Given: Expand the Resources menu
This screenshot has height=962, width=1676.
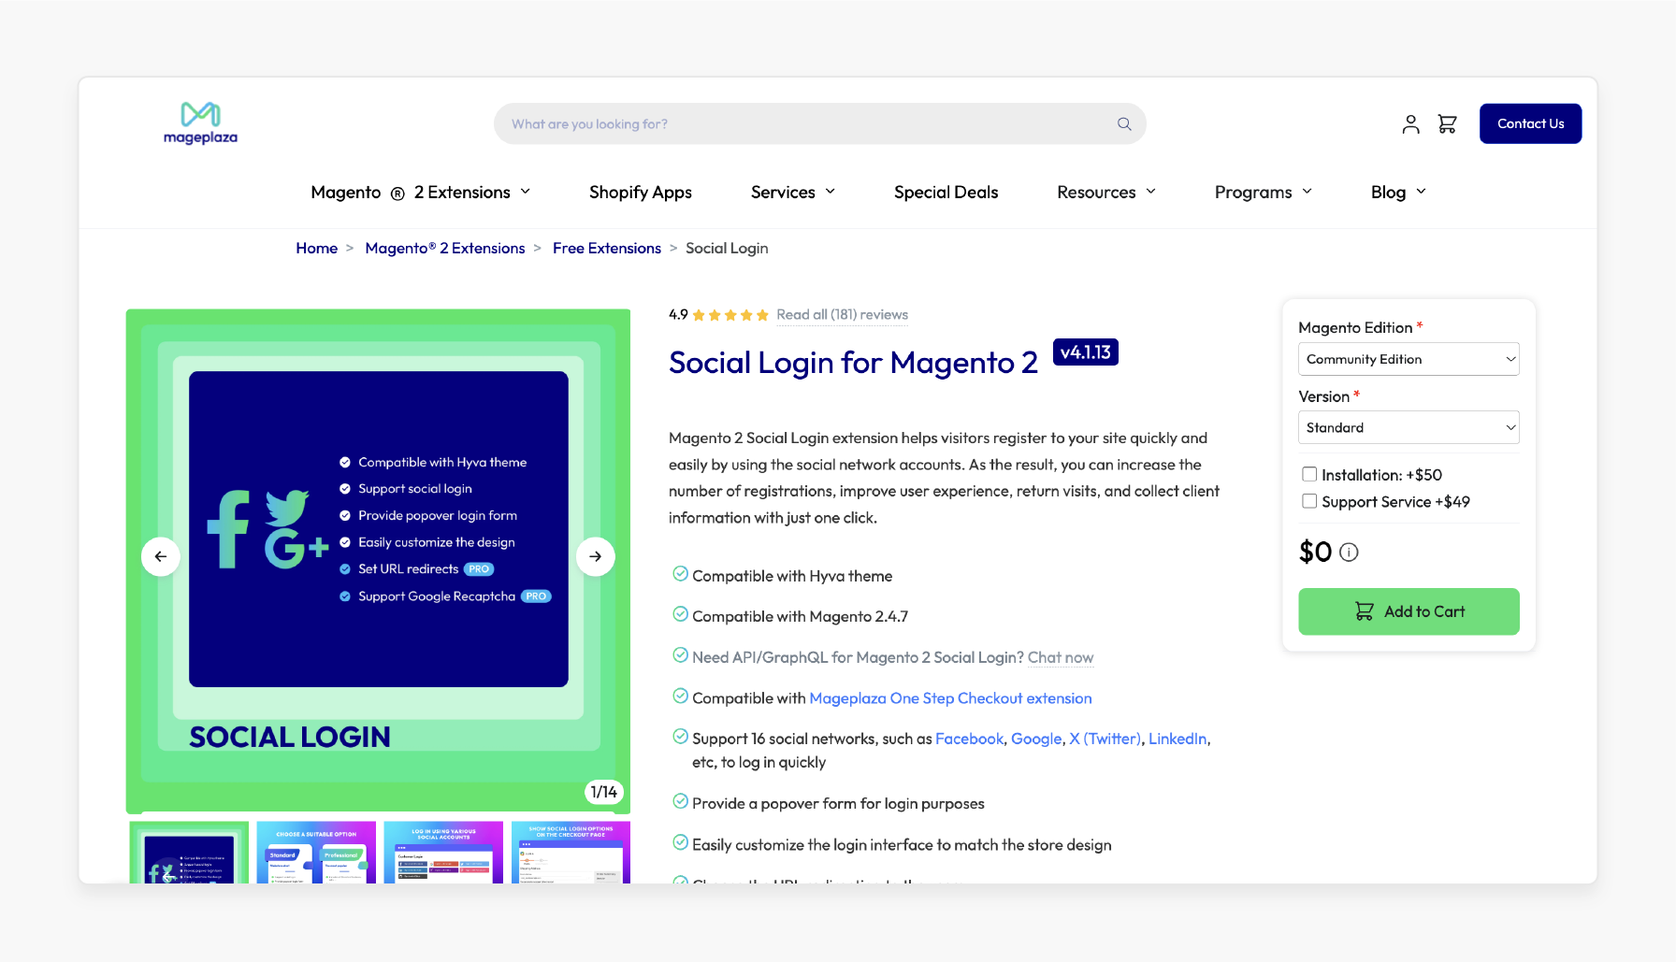Looking at the screenshot, I should pos(1106,192).
